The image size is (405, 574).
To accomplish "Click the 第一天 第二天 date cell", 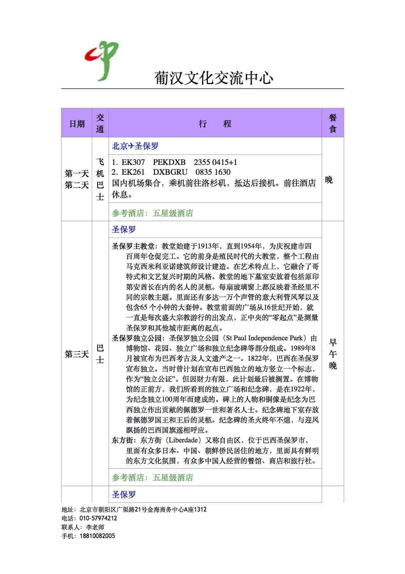I will (77, 179).
